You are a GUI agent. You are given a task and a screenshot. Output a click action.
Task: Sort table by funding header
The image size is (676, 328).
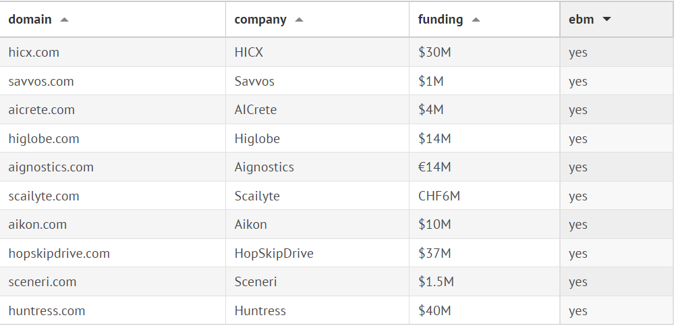[x=441, y=20]
